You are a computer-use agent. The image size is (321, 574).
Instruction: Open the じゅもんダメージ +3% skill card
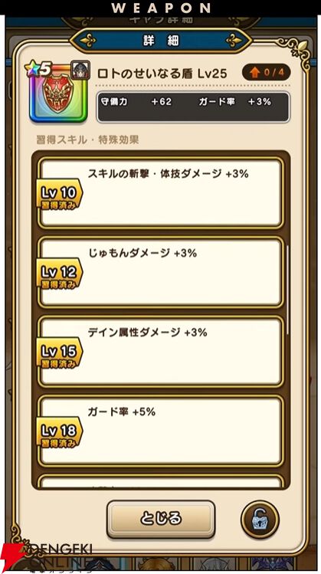(x=161, y=272)
